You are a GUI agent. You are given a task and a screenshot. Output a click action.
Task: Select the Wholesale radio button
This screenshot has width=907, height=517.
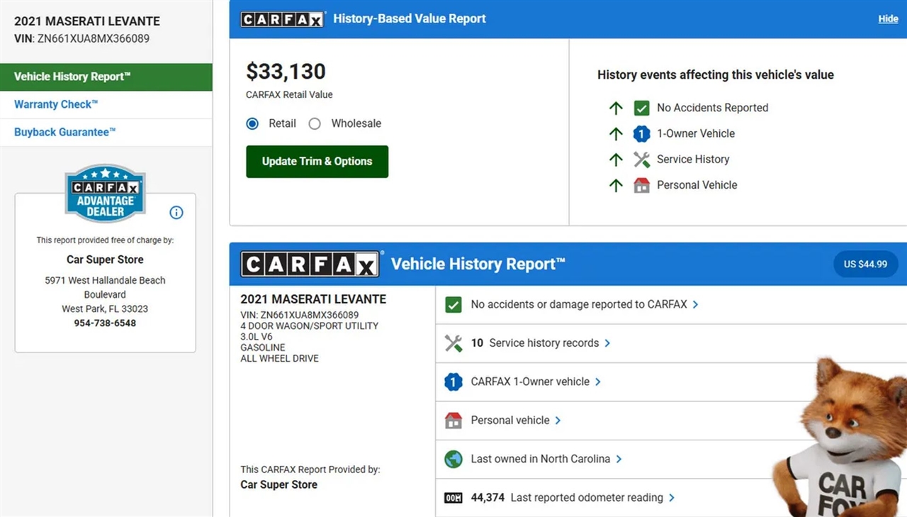point(315,124)
